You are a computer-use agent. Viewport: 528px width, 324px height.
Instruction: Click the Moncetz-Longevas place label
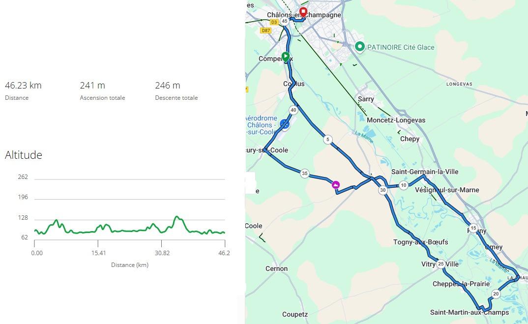(x=396, y=120)
